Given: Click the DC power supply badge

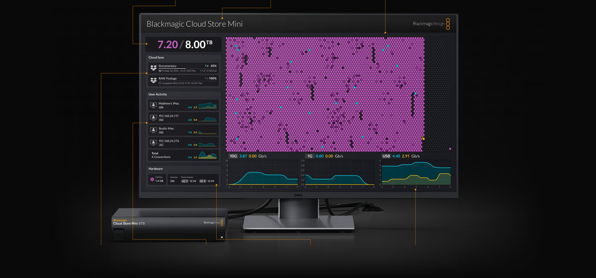Looking at the screenshot, I should pos(202,181).
